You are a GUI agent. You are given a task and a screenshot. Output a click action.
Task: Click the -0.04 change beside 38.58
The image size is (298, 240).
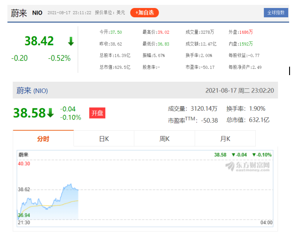tap(68, 109)
